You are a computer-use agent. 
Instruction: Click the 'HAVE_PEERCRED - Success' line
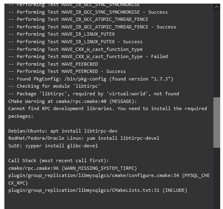click(x=67, y=72)
